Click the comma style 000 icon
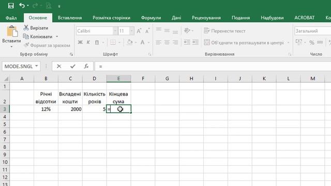Viewport: 331px width, 186px height. coord(320,42)
